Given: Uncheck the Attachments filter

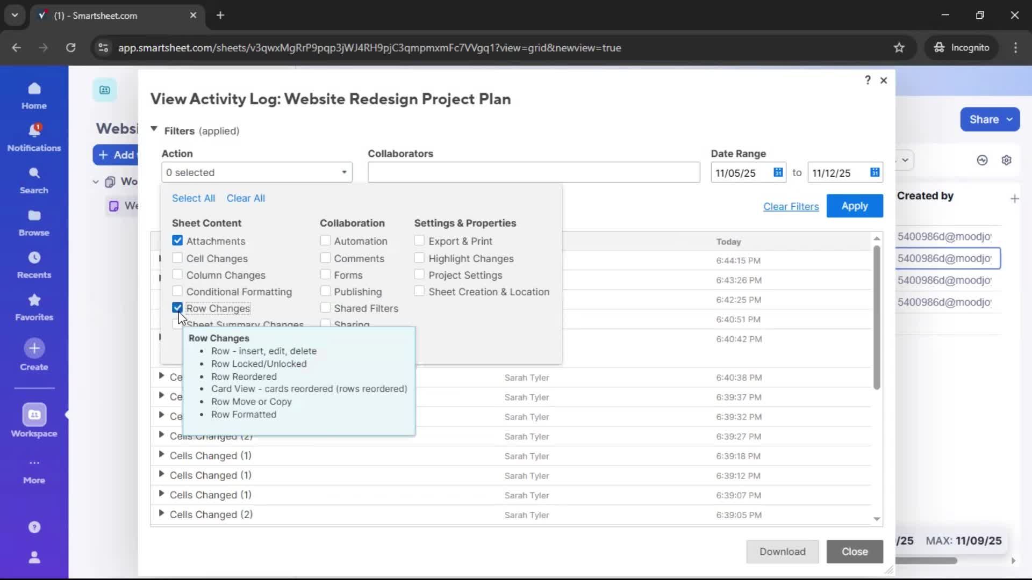Looking at the screenshot, I should [x=177, y=241].
